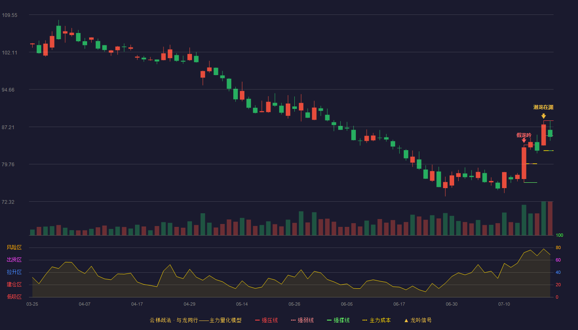
Task: Click the 建仓区 zone label
Action: tap(14, 285)
